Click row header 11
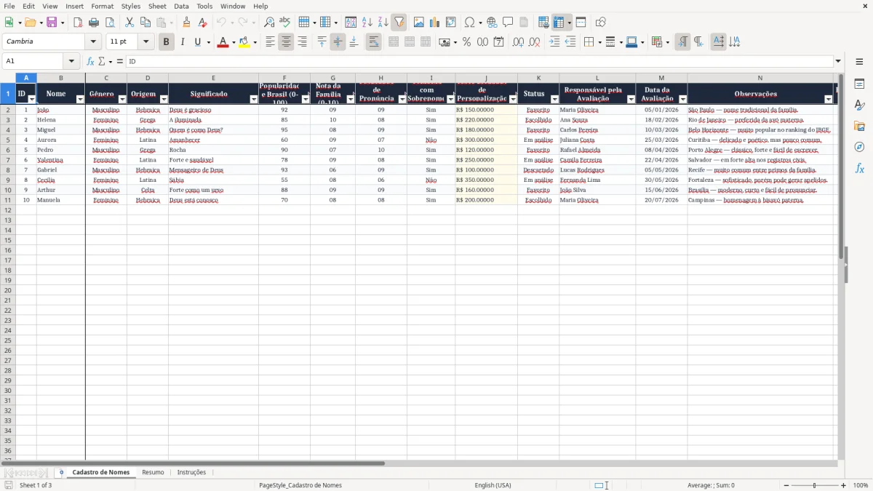Image resolution: width=873 pixels, height=491 pixels. point(8,200)
